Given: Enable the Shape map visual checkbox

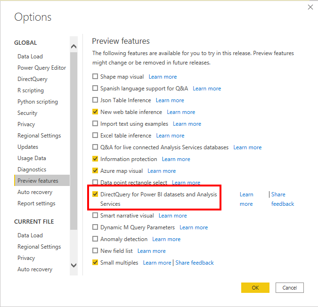Looking at the screenshot, I should [x=95, y=76].
